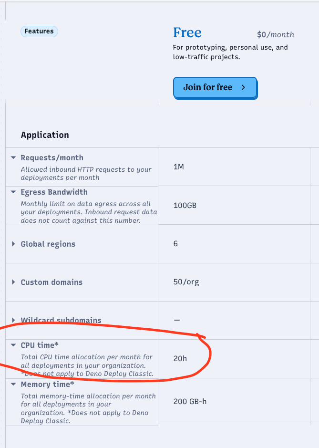The height and width of the screenshot is (448, 319).
Task: Expand the Global regions row
Action: coord(12,244)
